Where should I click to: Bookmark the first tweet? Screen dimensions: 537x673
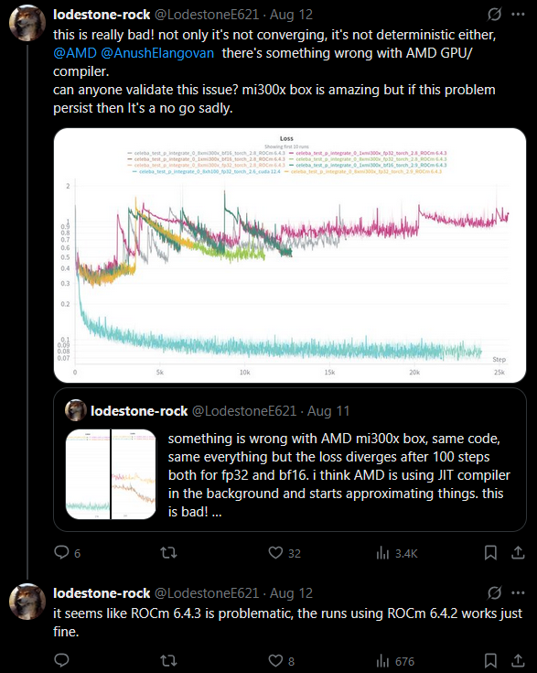coord(490,553)
